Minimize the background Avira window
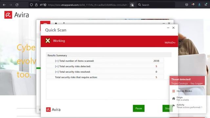 164,23
